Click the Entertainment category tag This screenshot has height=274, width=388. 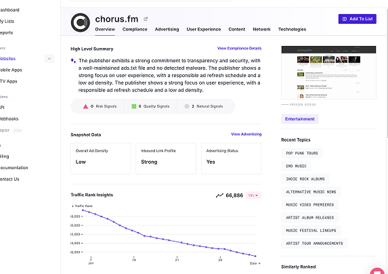(x=300, y=119)
